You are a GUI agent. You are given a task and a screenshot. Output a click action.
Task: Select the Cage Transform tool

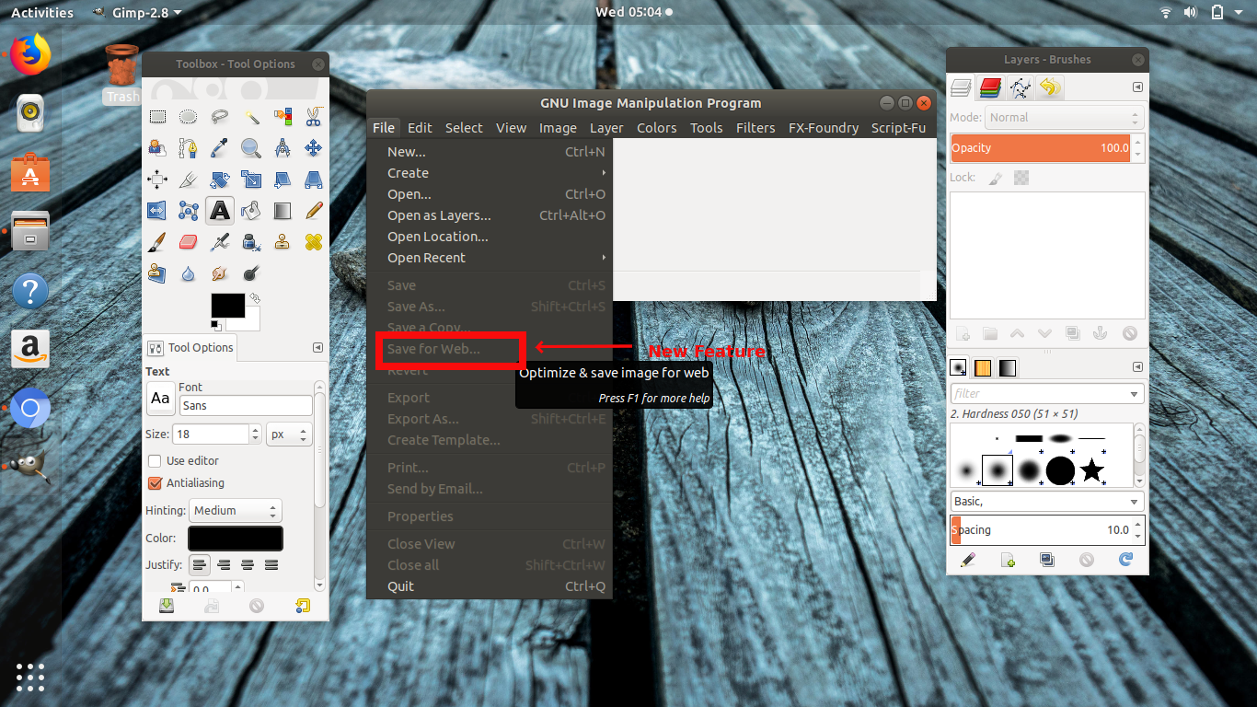[189, 211]
